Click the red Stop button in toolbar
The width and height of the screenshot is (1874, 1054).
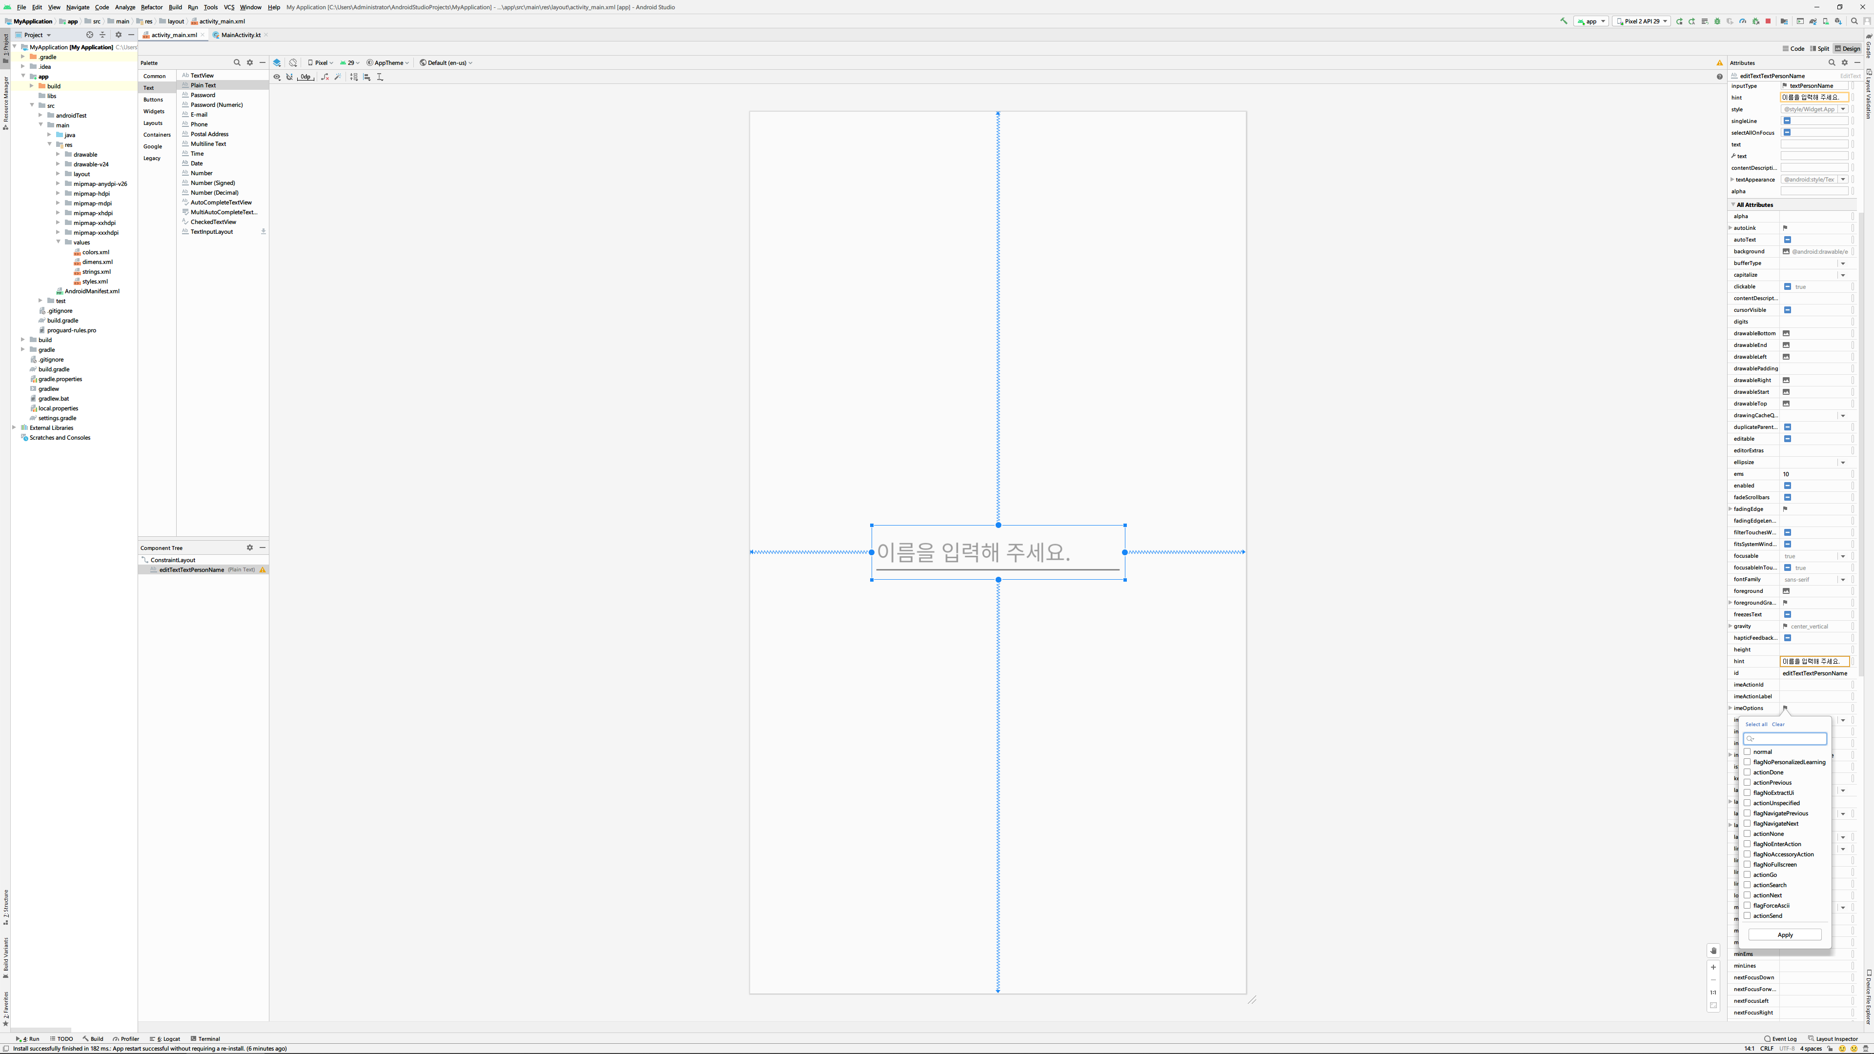(x=1768, y=21)
